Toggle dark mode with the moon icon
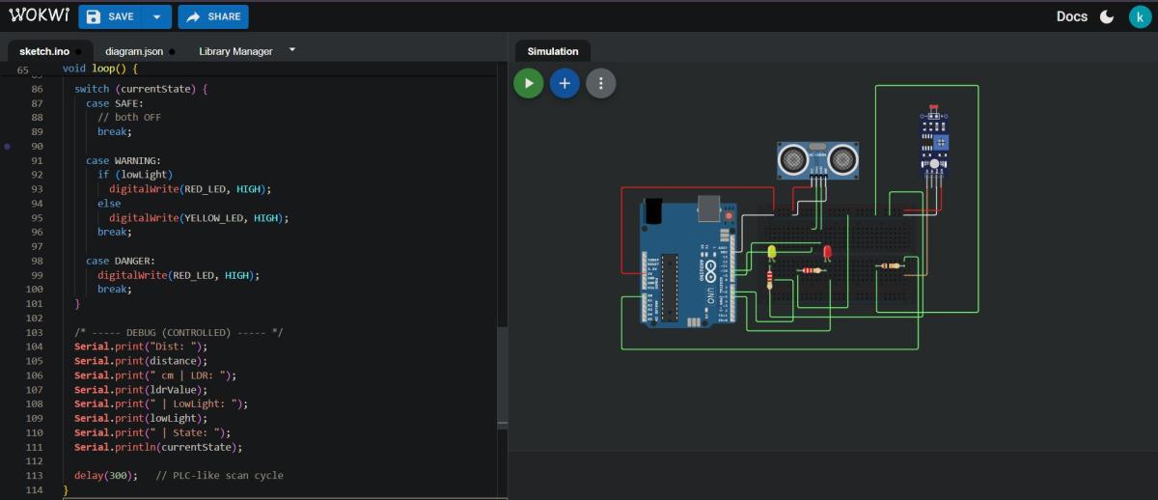 1107,16
